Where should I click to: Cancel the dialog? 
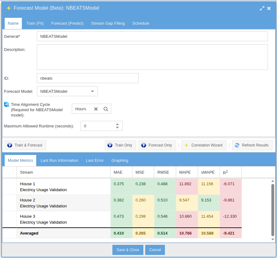[x=155, y=250]
